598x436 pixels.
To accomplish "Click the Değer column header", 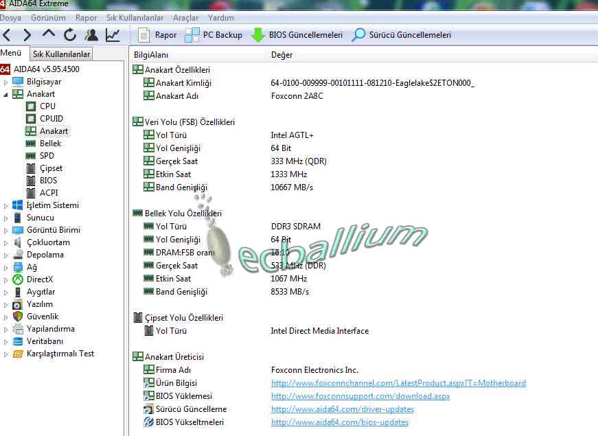I will 282,55.
